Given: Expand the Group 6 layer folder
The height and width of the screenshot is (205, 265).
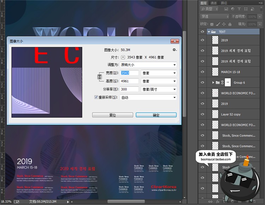Looking at the screenshot, I should click(x=213, y=83).
